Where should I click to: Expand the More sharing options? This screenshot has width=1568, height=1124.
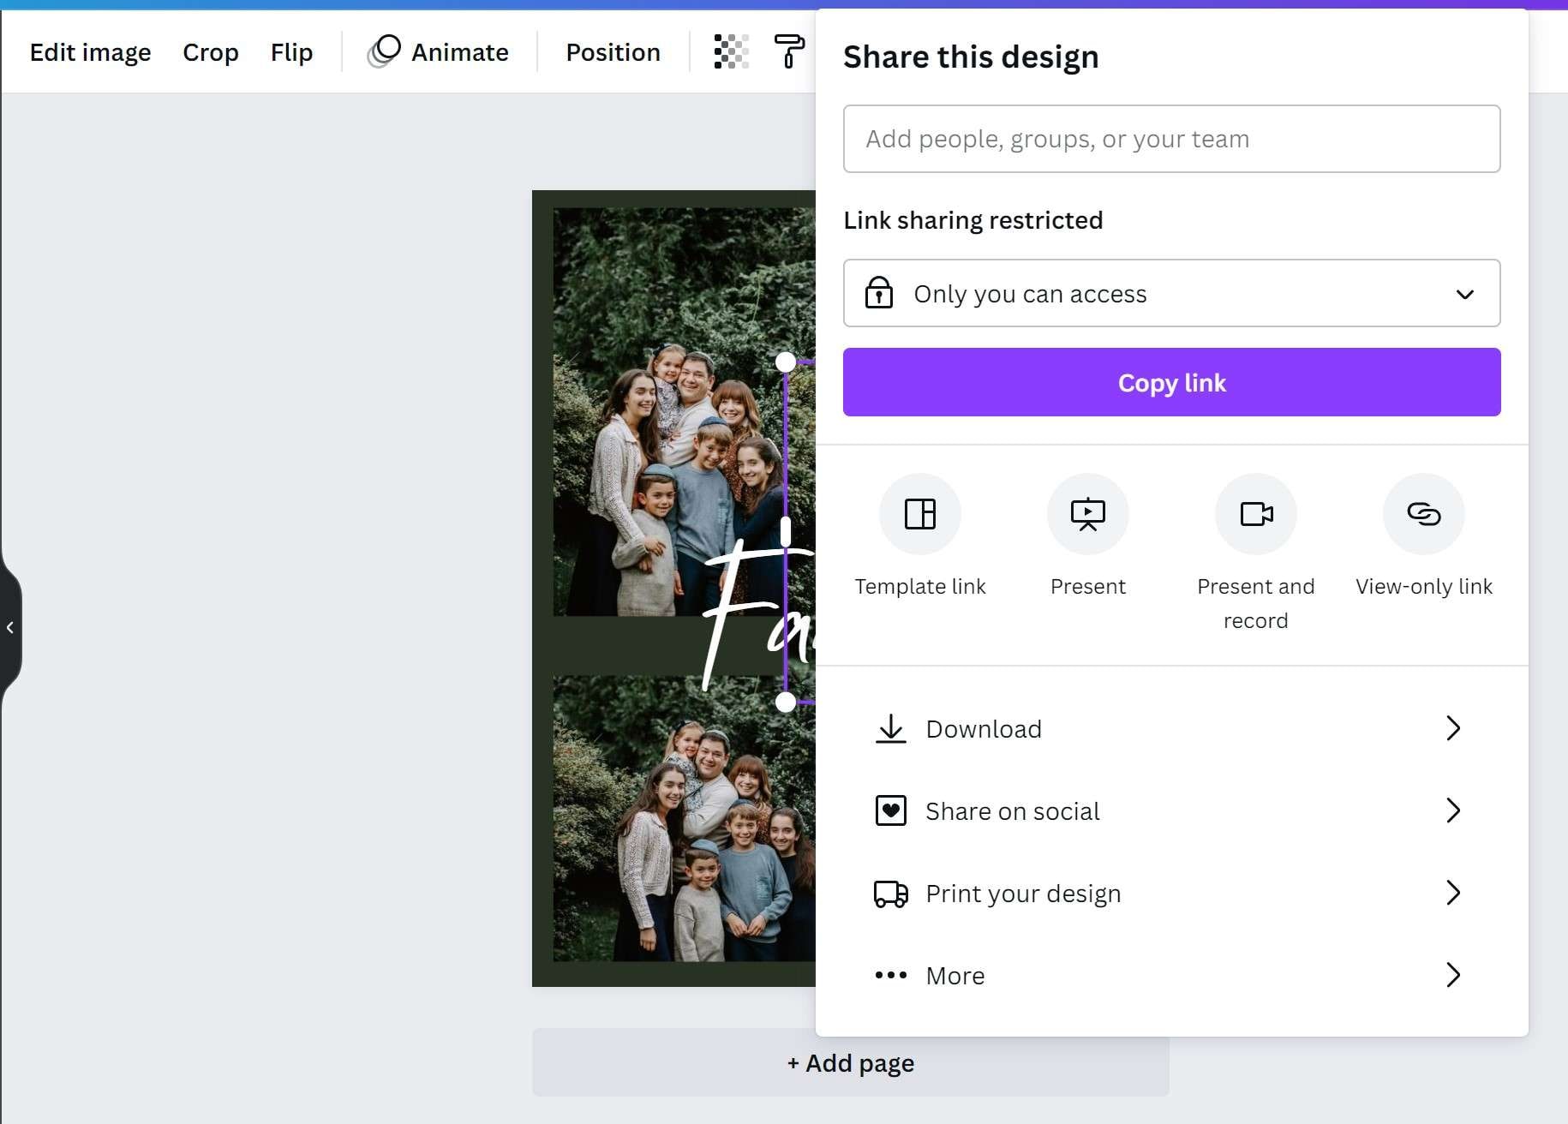(1171, 976)
